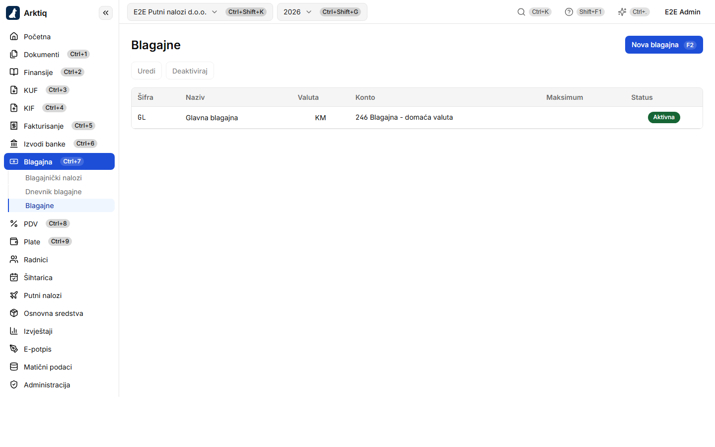Screen dimensions: 715x447
Task: Click the Nova blagajna button
Action: click(664, 45)
